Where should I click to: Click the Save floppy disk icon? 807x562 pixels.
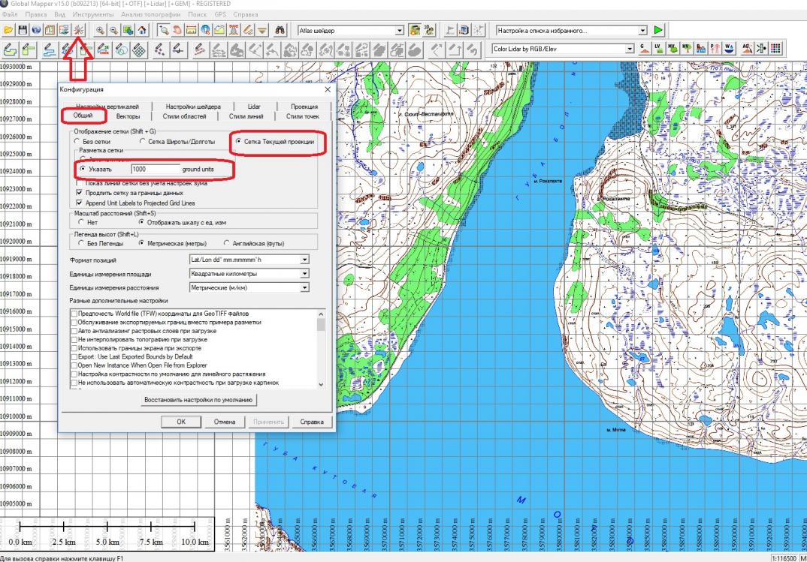pos(23,31)
